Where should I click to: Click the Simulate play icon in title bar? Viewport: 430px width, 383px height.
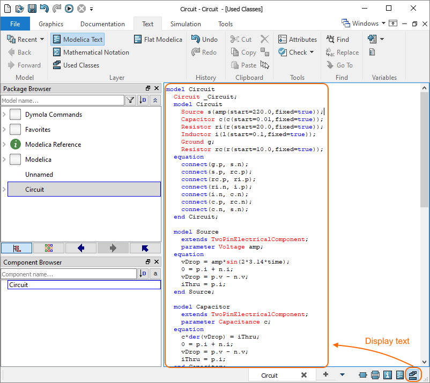click(x=69, y=9)
